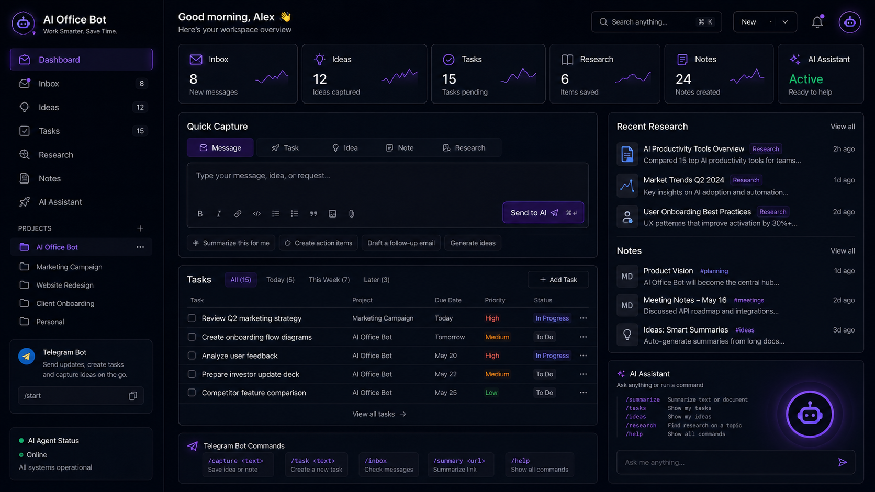Open Dashboard in the sidebar
Viewport: 875px width, 492px height.
click(x=81, y=60)
